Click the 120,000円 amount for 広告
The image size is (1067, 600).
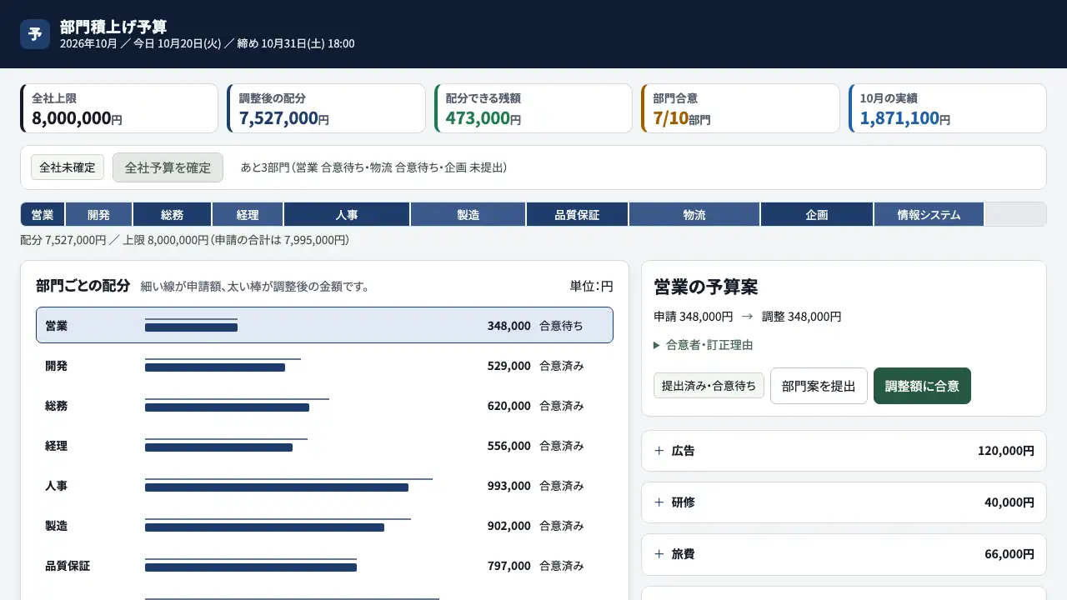point(1006,451)
